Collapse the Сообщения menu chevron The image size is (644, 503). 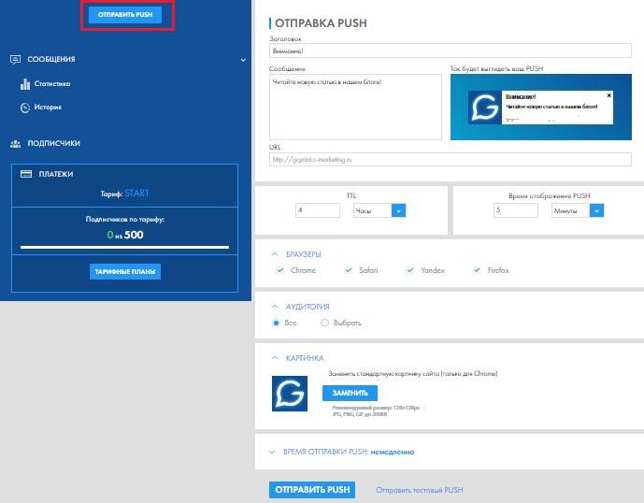click(x=243, y=60)
